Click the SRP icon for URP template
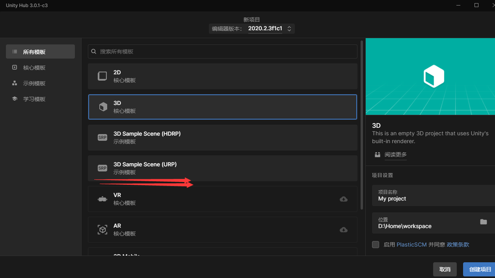This screenshot has height=278, width=495. (102, 168)
